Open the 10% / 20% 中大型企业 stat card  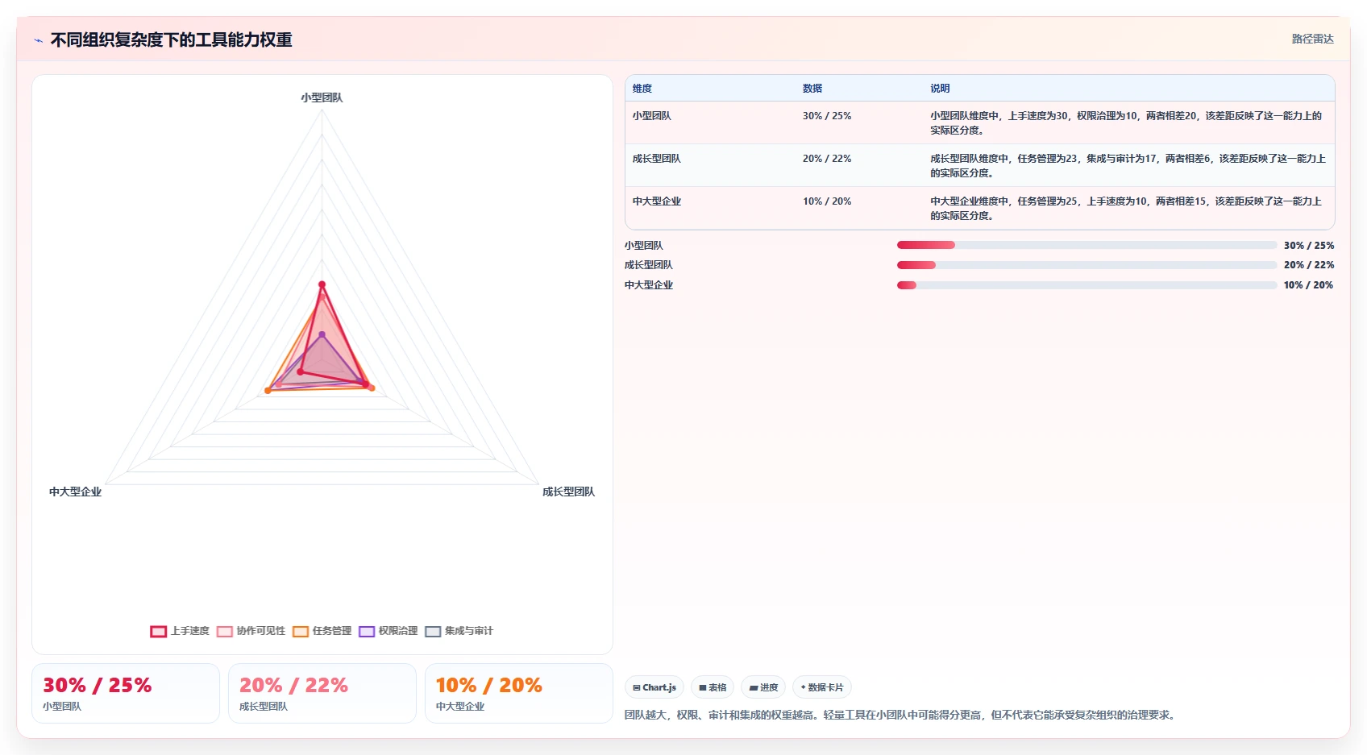coord(519,693)
